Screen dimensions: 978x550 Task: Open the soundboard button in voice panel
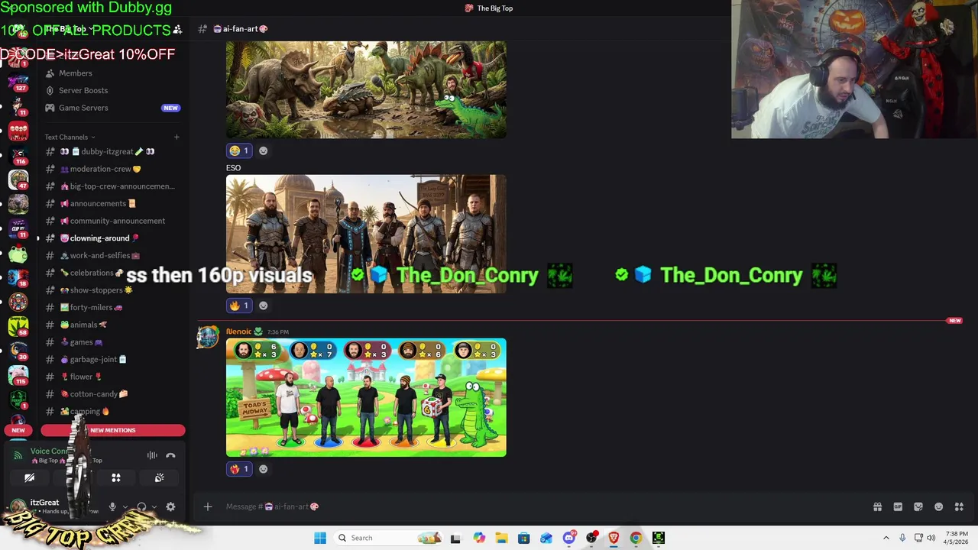pyautogui.click(x=159, y=477)
